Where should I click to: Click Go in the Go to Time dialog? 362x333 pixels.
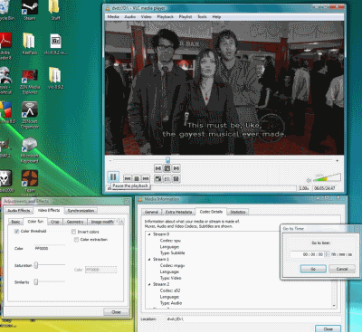pos(313,269)
